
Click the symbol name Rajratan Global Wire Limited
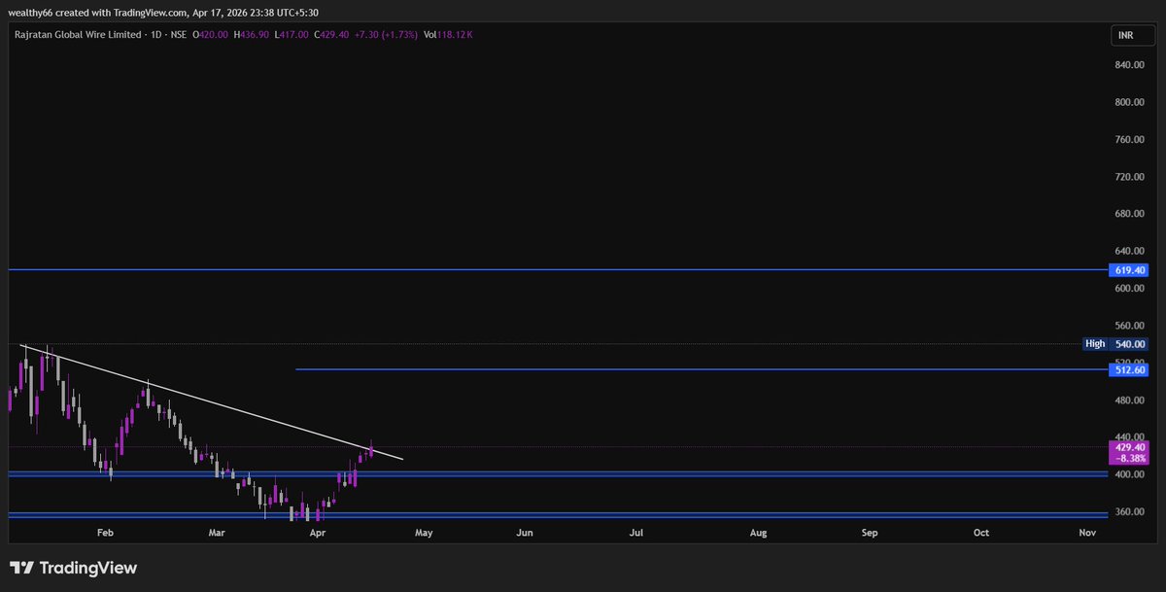(x=77, y=34)
